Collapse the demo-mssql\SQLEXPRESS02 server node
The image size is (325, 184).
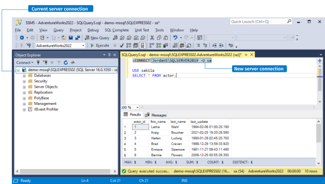coord(18,70)
